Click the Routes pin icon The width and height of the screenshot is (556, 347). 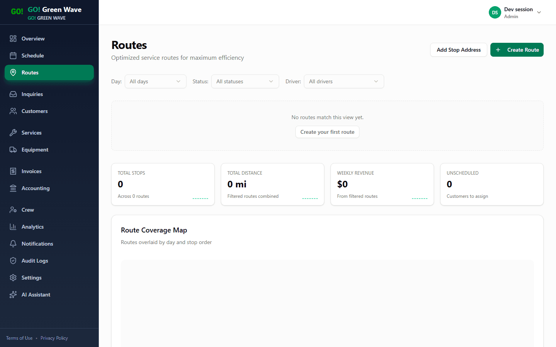(13, 72)
